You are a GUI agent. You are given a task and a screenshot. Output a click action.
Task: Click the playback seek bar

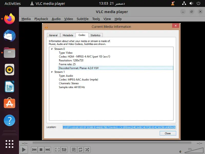(x=112, y=143)
